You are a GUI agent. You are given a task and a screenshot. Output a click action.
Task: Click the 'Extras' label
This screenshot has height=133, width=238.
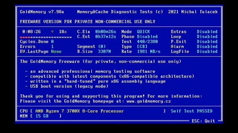178,32
